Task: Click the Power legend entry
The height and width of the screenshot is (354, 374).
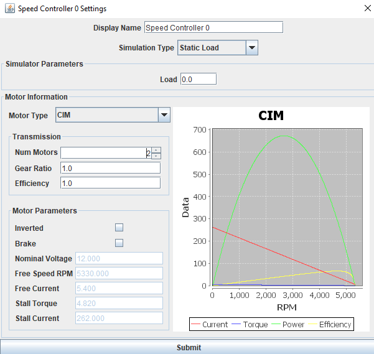Action: [x=288, y=324]
